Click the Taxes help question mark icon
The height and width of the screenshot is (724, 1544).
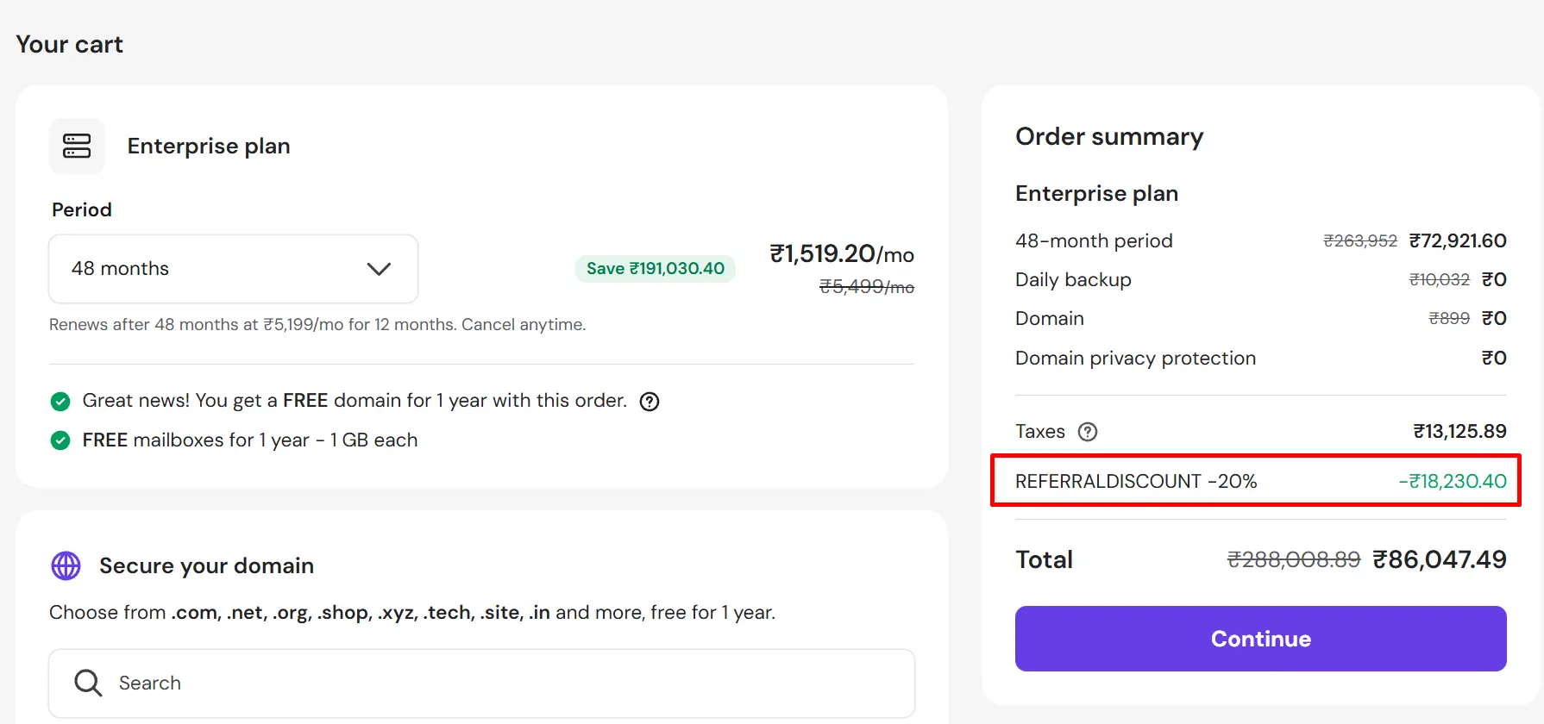tap(1089, 432)
